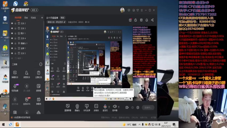227x128 pixels.
Task: Open the 主播任务 tool
Action: (39, 75)
